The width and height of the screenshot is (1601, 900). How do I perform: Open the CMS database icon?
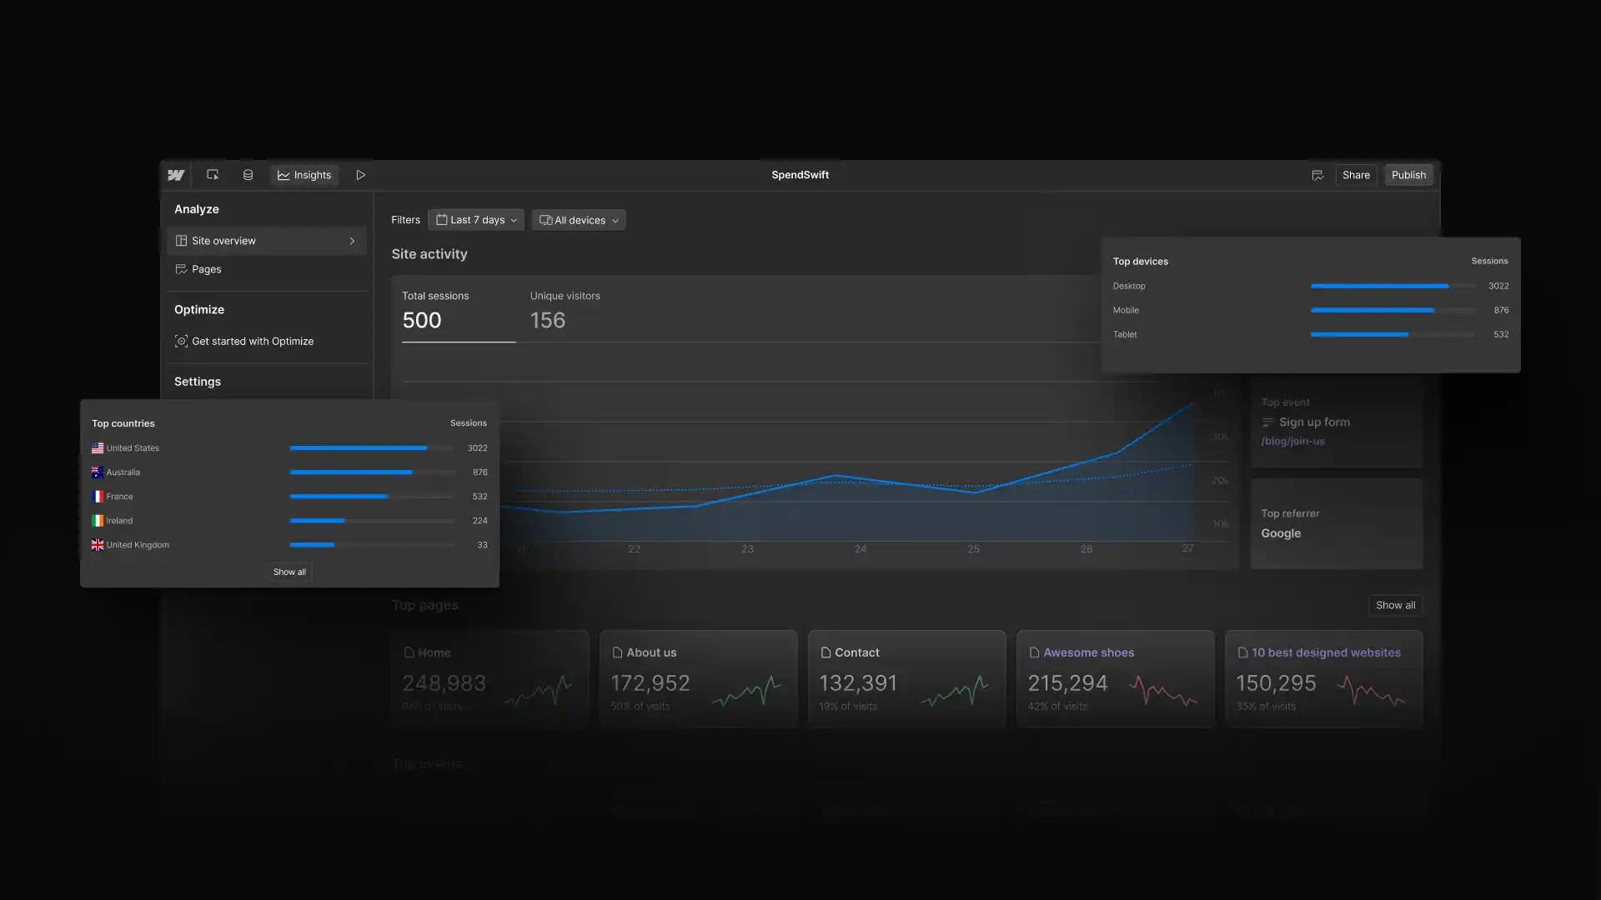tap(247, 175)
